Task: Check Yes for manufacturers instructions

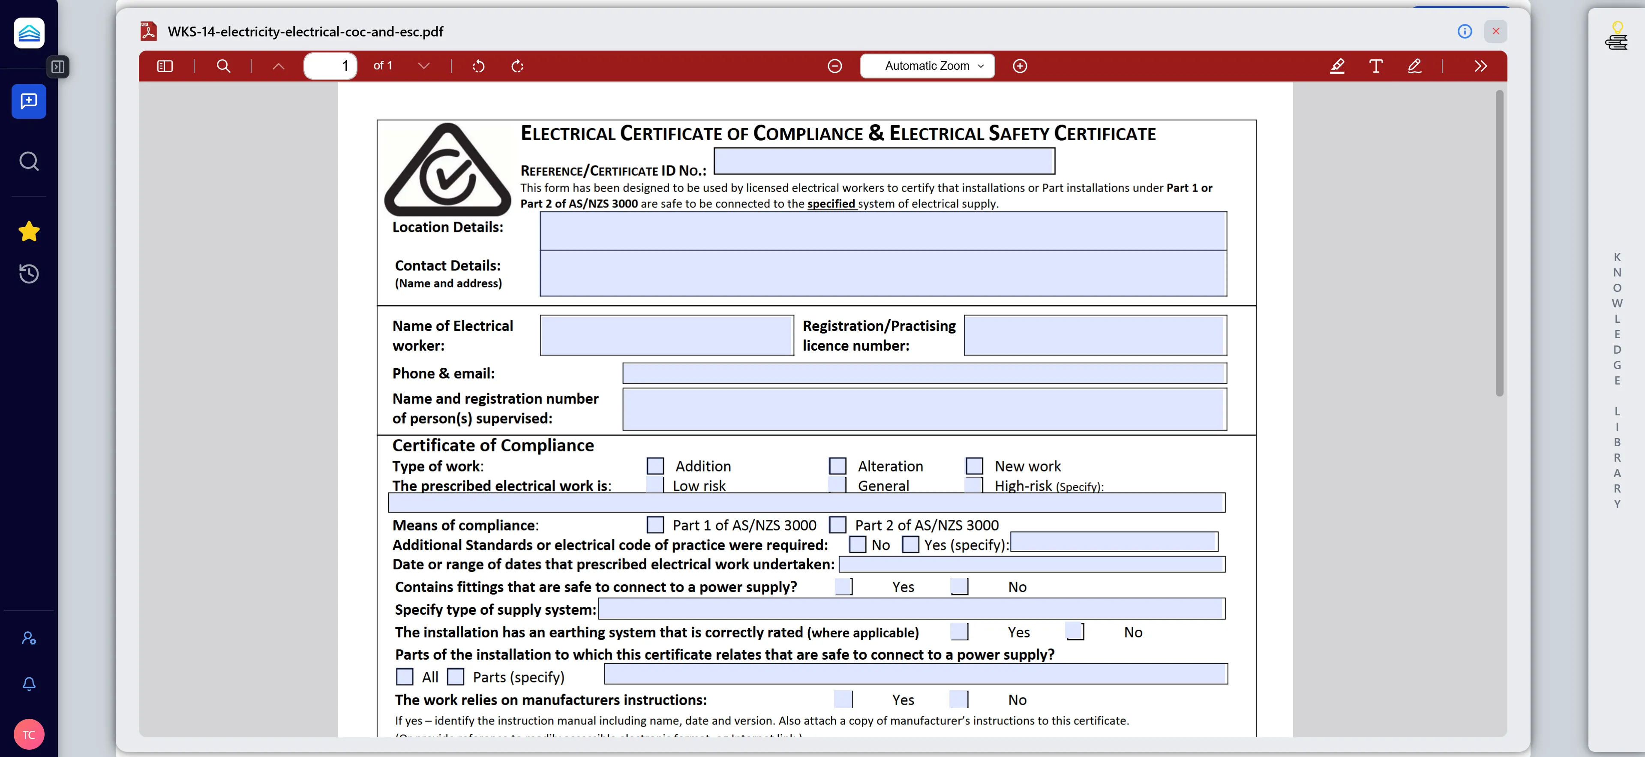Action: 844,700
